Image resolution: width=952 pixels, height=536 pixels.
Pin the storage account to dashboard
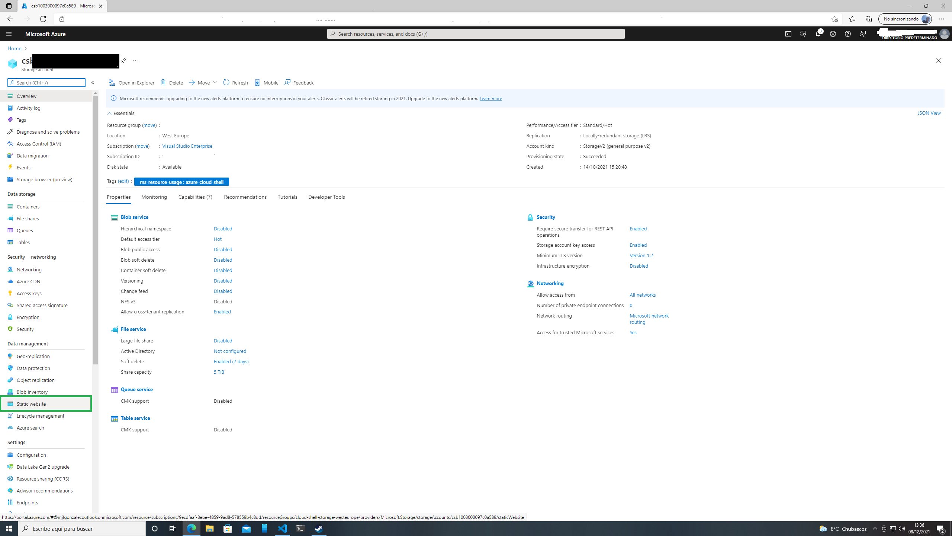point(124,60)
